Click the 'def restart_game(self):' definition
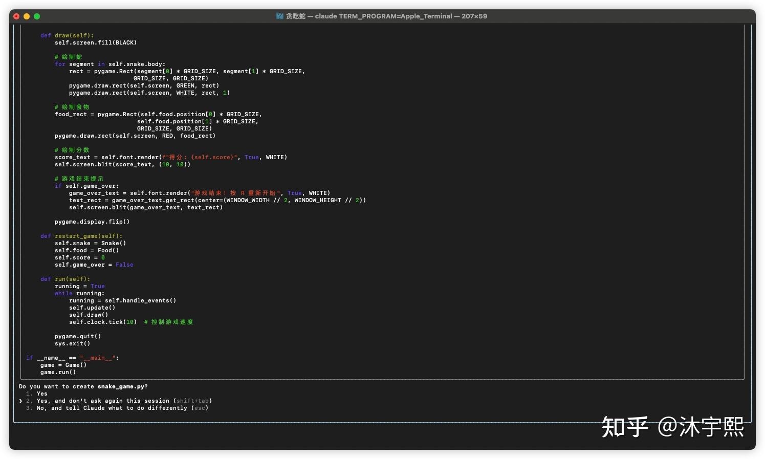The height and width of the screenshot is (459, 765). click(81, 236)
